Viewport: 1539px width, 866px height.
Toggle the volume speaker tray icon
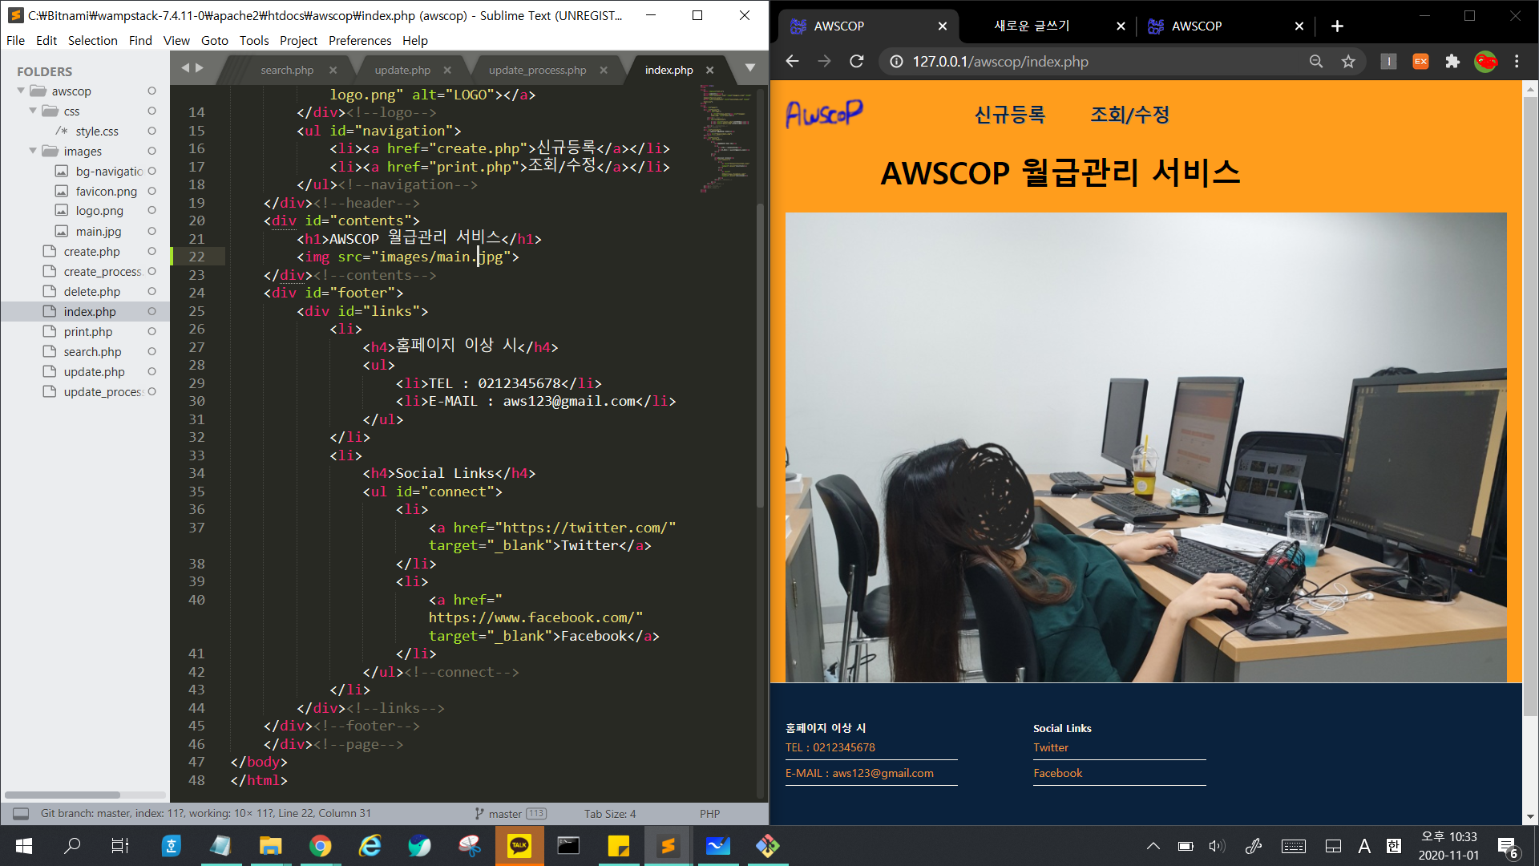tap(1217, 846)
